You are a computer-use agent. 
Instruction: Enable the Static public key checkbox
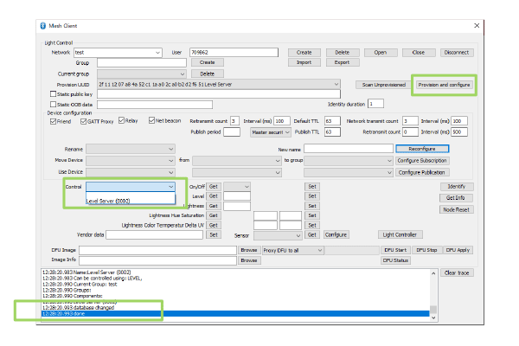tap(53, 94)
